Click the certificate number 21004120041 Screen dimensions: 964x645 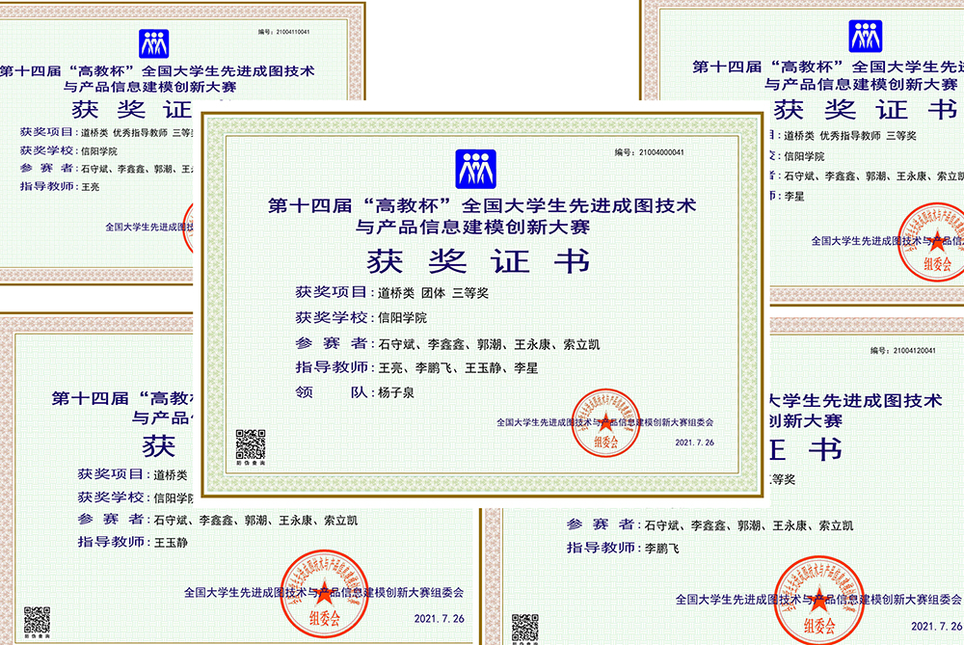coord(901,351)
